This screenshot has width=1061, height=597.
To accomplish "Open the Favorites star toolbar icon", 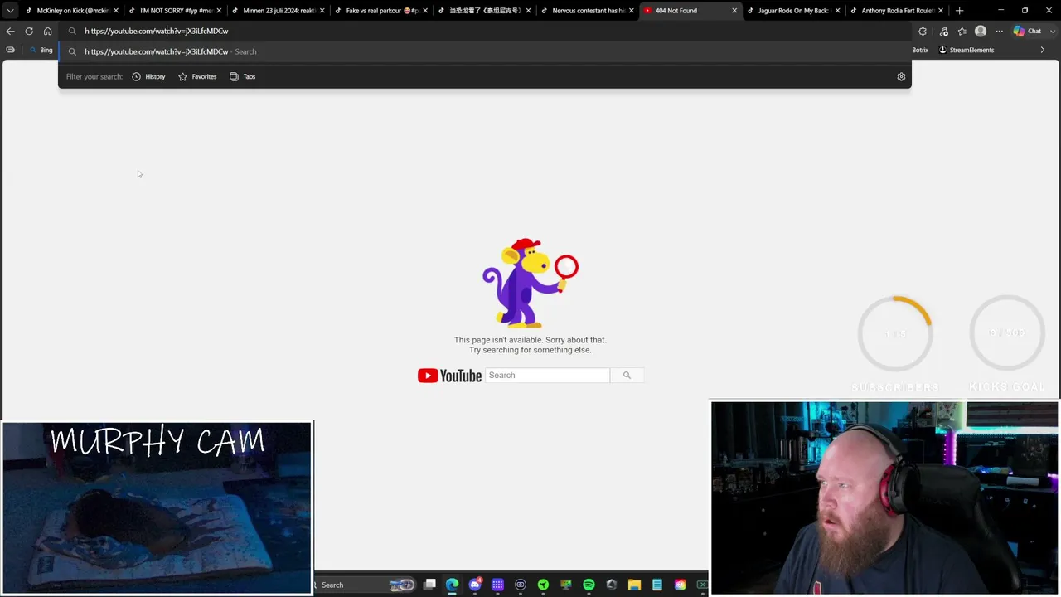I will click(962, 32).
